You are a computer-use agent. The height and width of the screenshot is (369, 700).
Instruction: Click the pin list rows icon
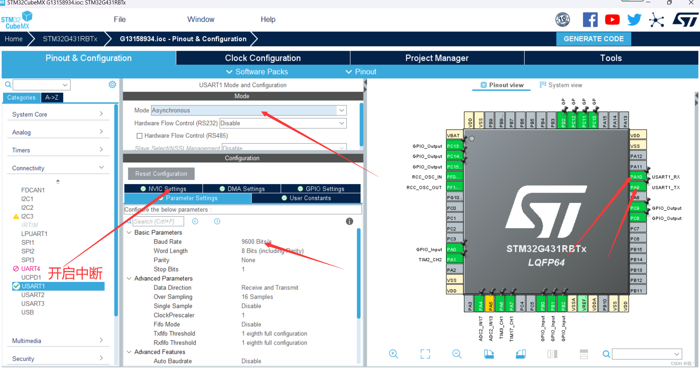[584, 354]
